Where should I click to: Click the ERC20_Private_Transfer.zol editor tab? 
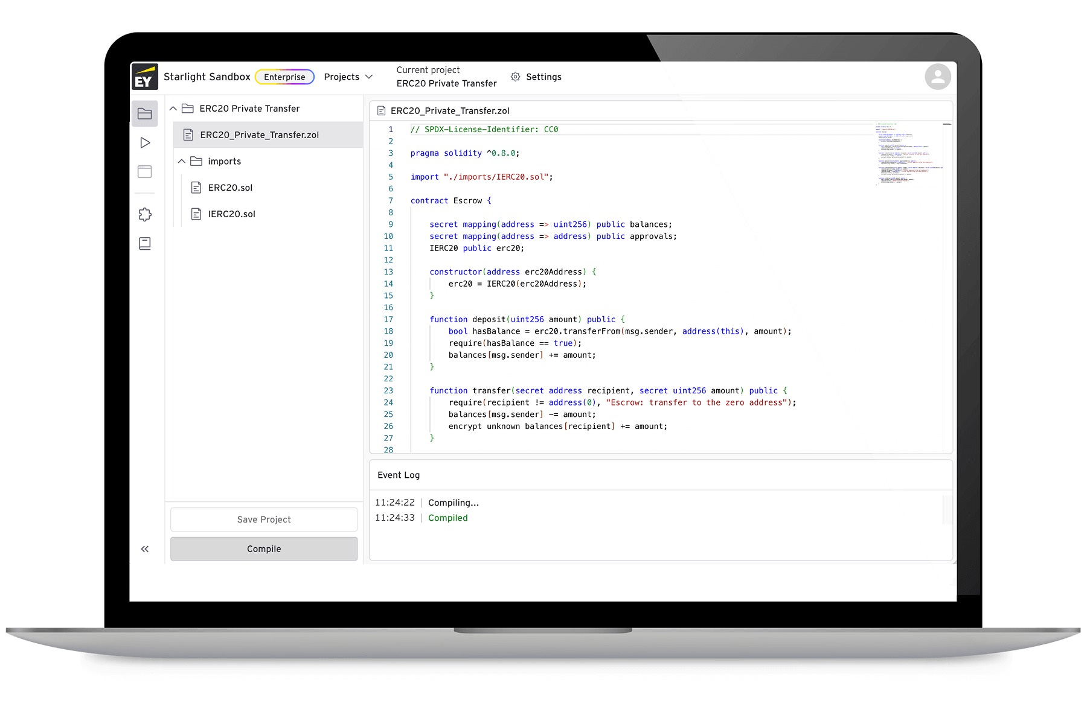click(449, 111)
